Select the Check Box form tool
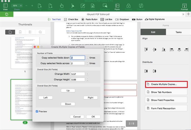Viewport: 191px width, 130px height. (x=71, y=19)
